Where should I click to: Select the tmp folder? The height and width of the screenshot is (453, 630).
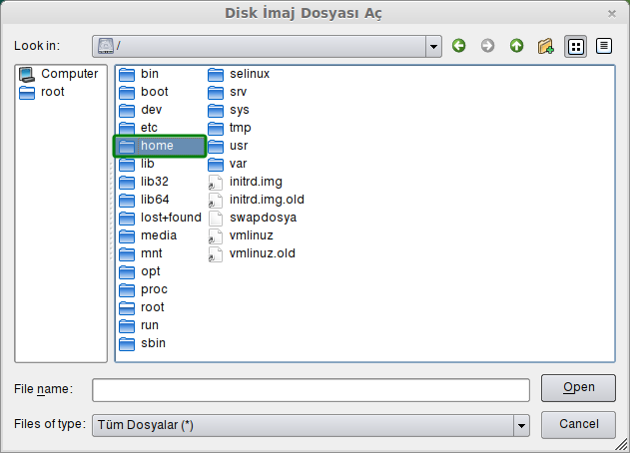tap(230, 128)
